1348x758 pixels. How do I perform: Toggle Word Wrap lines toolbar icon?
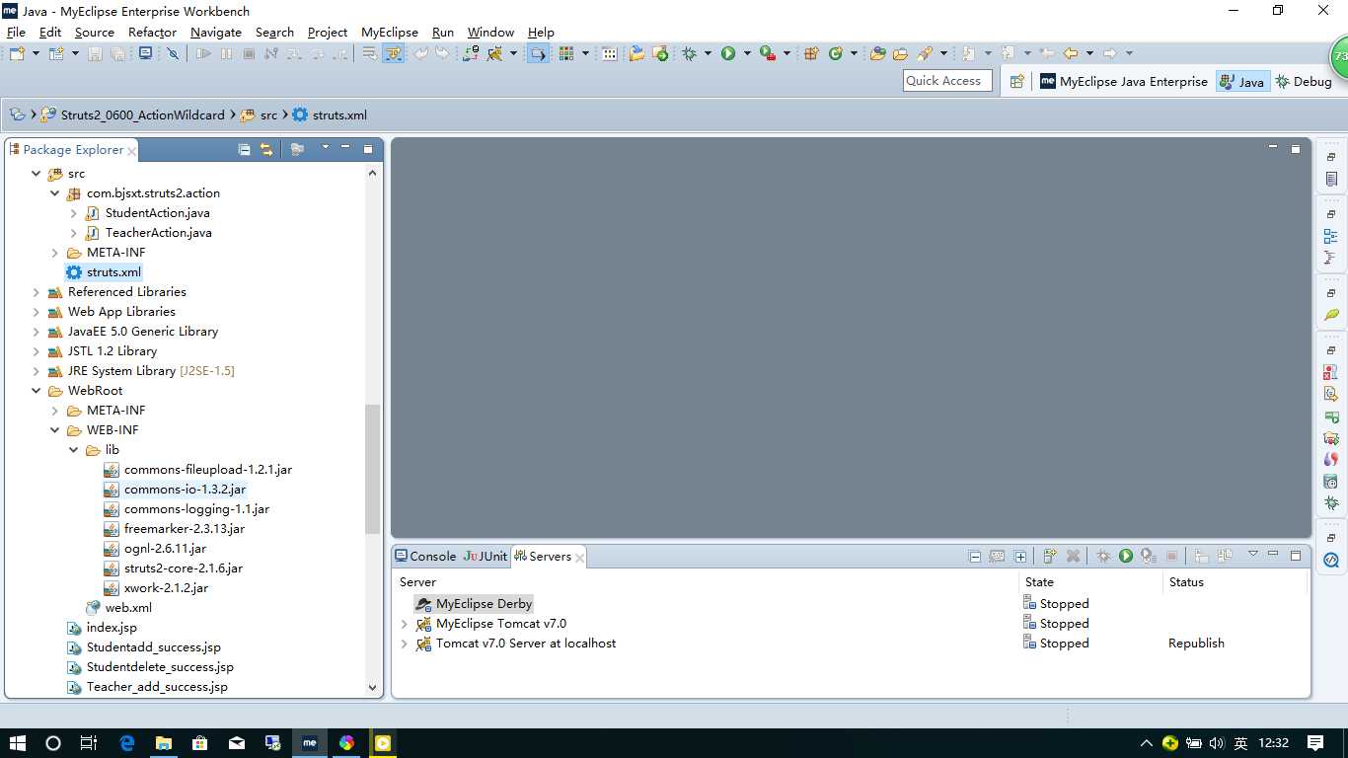369,53
